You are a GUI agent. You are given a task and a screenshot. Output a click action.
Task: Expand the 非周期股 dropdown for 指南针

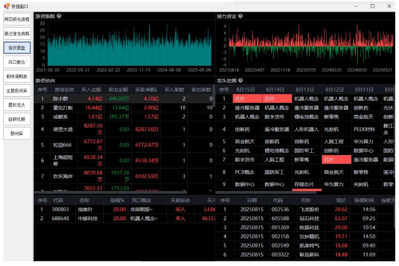[152, 210]
